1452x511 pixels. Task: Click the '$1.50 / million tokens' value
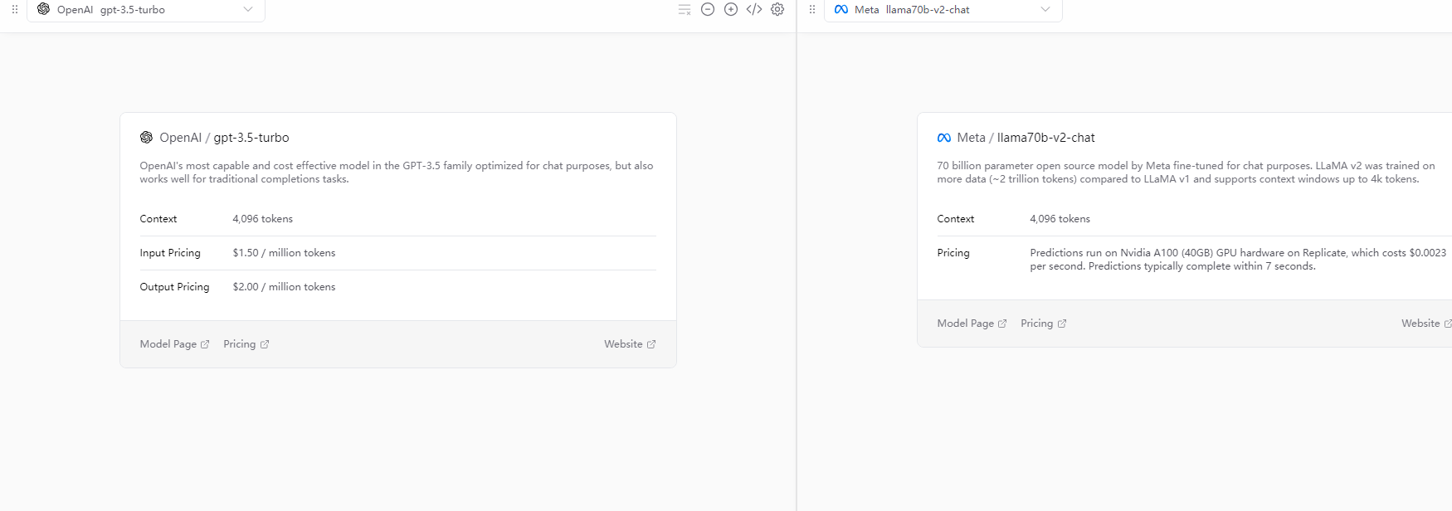pyautogui.click(x=284, y=253)
